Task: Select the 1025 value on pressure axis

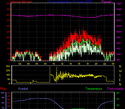Action: pyautogui.click(x=119, y=4)
